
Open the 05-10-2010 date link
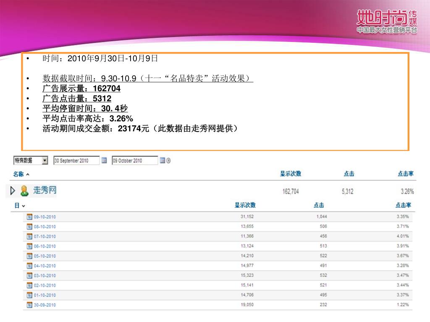tap(45, 256)
